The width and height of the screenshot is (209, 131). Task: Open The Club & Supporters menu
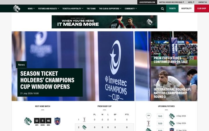coord(109,8)
